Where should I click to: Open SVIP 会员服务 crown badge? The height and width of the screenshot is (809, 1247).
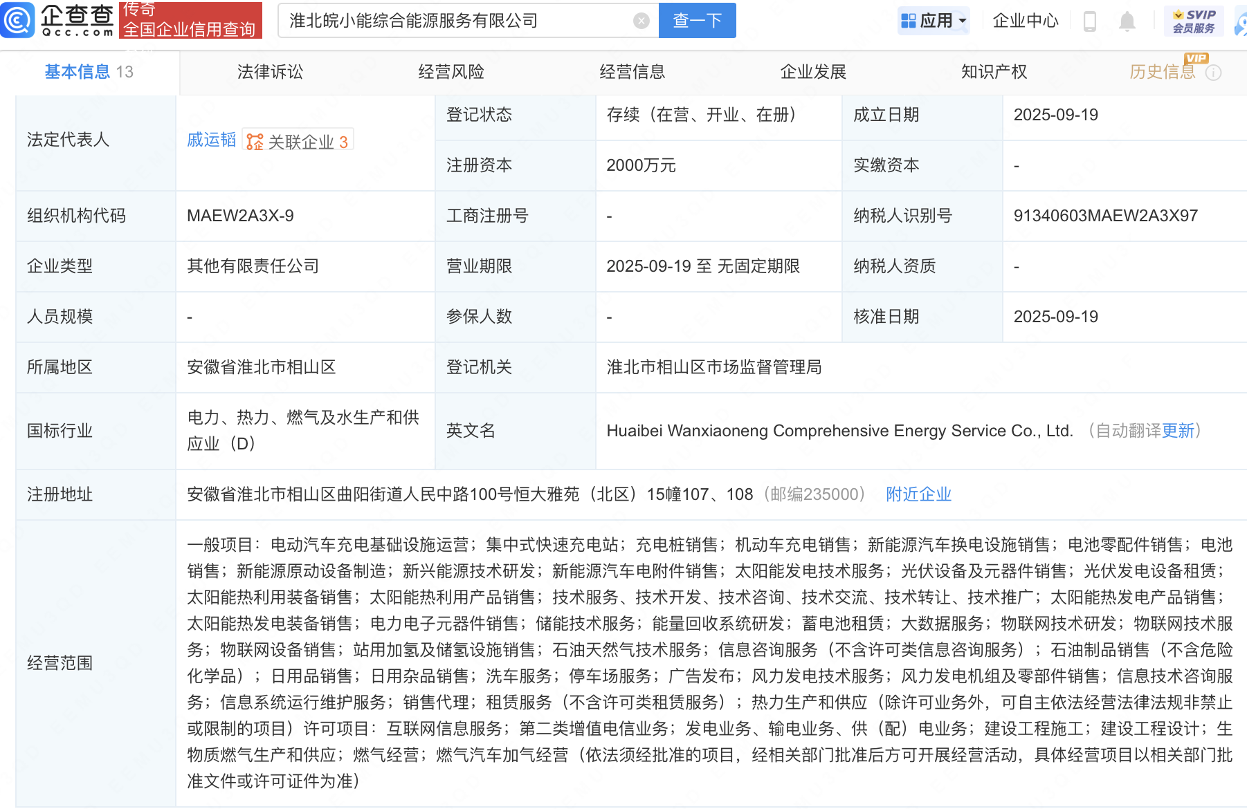tap(1194, 21)
